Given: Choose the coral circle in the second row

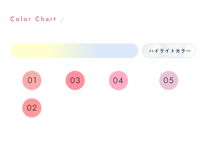Looking at the screenshot, I should (32, 108).
